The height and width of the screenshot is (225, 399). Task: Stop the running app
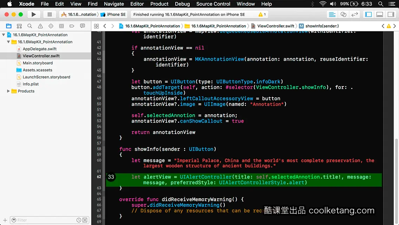(50, 14)
